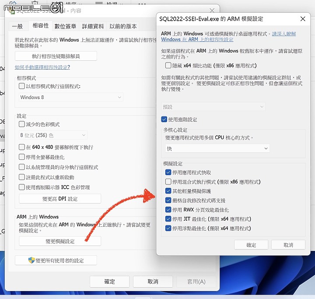Viewport: 315px width, 299px height.
Task: Uncheck 嚴格自我修改程式碼支援 checkbox
Action: coord(168,200)
